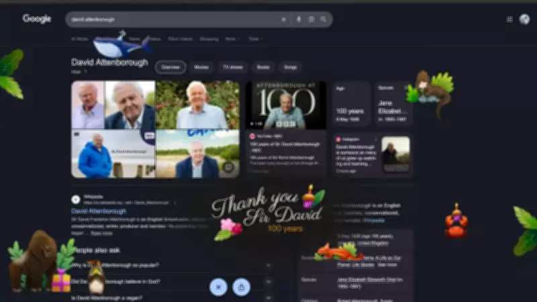Open the 100 years of Sir David Attenborough YouTube result
This screenshot has height=302, width=537.
(x=285, y=147)
